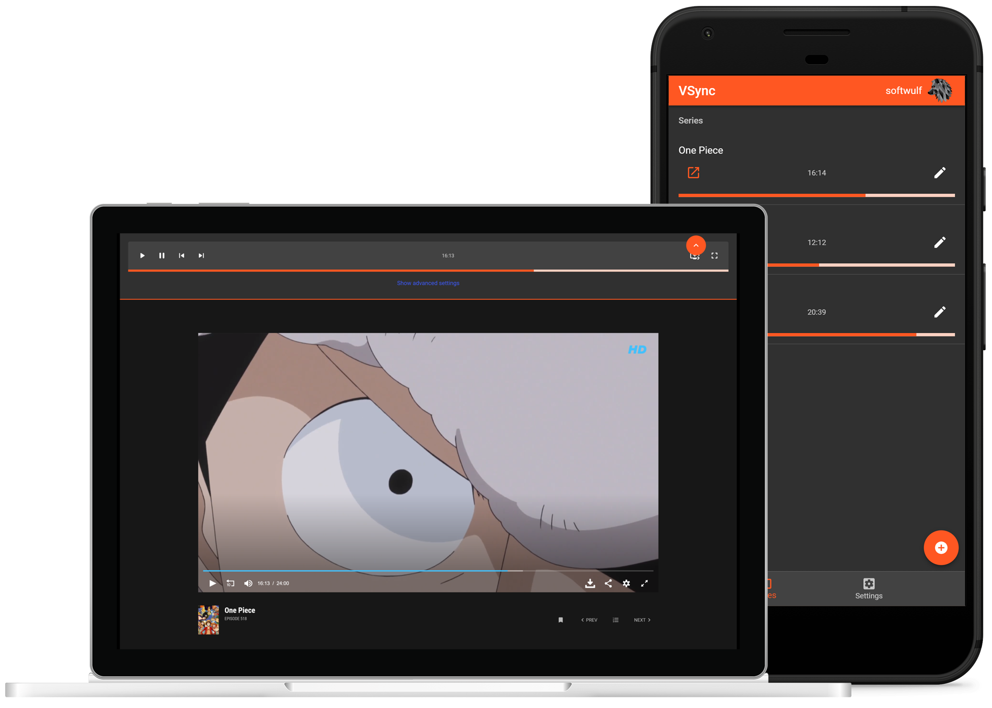This screenshot has height=708, width=992.
Task: Click the 20:39 timestamp on phone
Action: pyautogui.click(x=816, y=312)
